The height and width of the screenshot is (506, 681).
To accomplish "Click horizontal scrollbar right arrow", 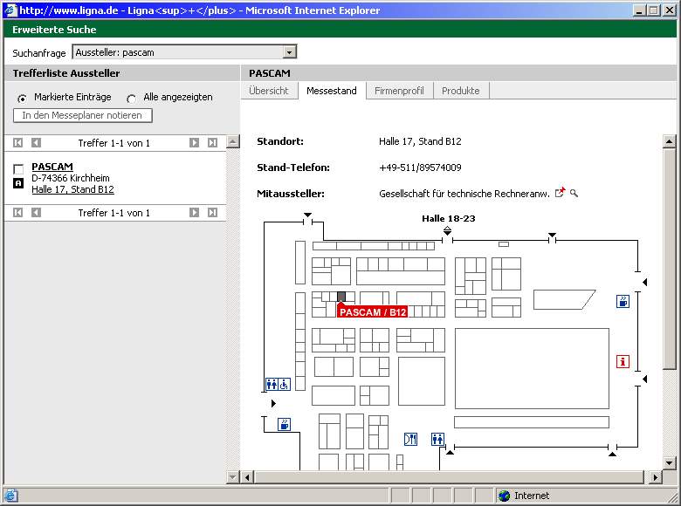I will click(x=656, y=477).
